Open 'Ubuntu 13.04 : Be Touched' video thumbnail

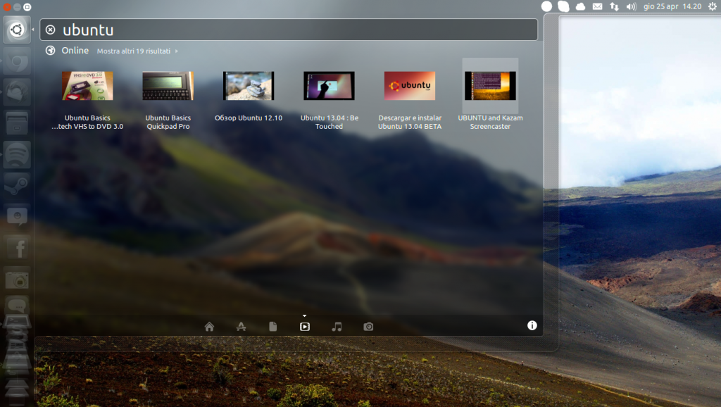pyautogui.click(x=329, y=85)
